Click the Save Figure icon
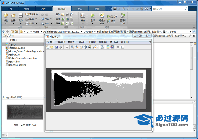This screenshot has height=139, width=198. 56,47
